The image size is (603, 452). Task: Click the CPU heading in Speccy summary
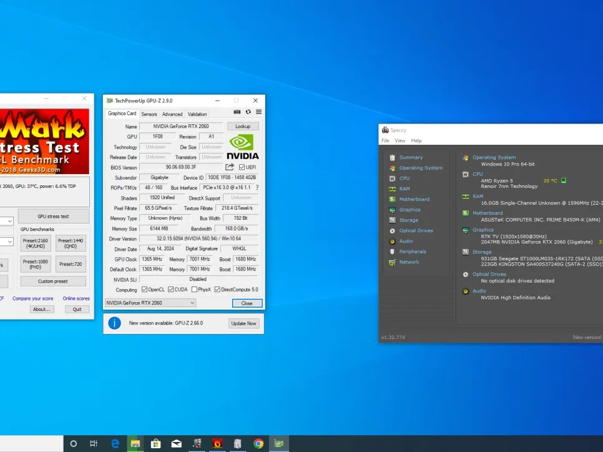click(478, 174)
